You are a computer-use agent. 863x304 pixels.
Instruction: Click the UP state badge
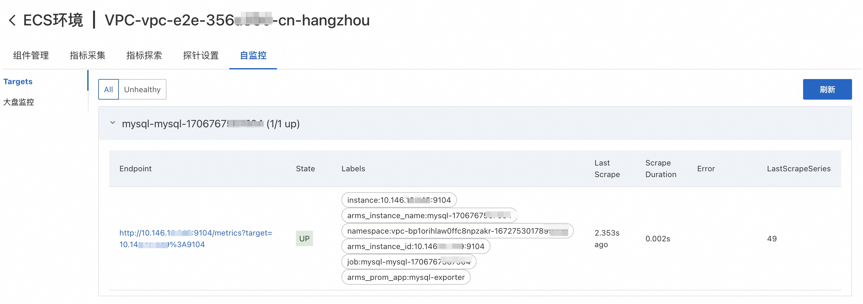tap(304, 238)
